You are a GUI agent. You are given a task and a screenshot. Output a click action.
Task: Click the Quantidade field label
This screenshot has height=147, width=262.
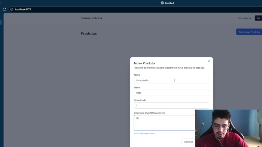pyautogui.click(x=140, y=100)
